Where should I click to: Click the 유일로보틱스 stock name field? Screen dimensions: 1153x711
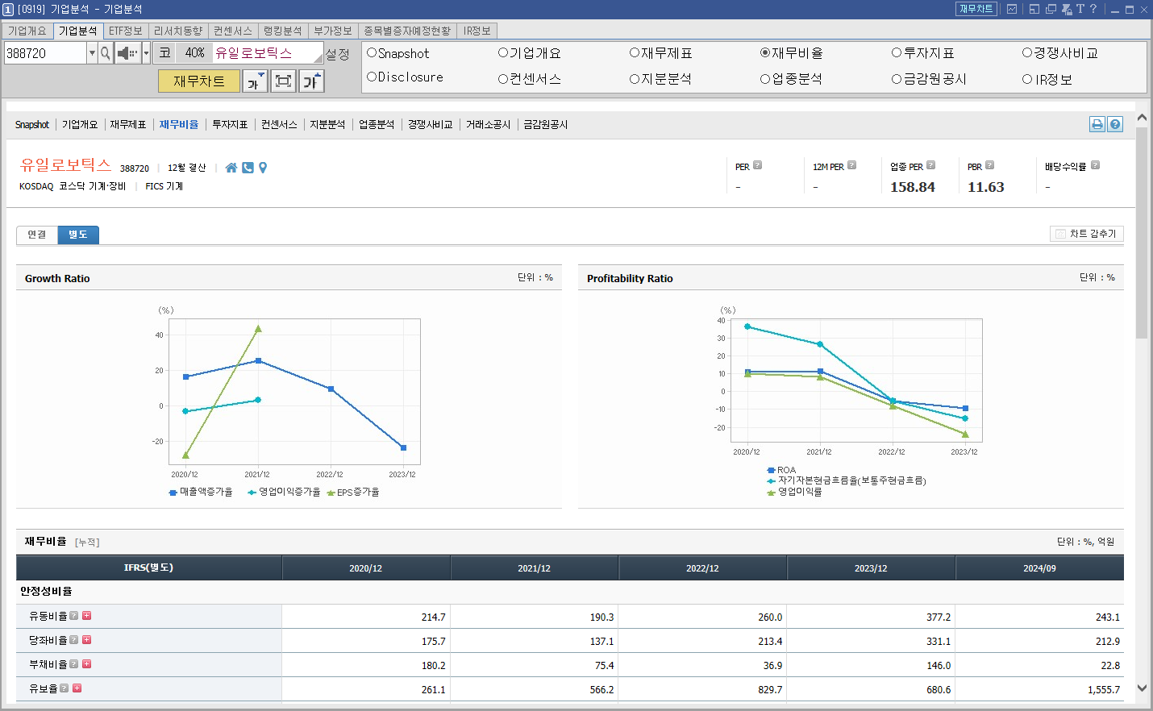click(268, 53)
